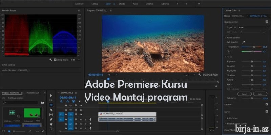Select the Track Select Forward tool
271x135 pixels.
pyautogui.click(x=51, y=100)
